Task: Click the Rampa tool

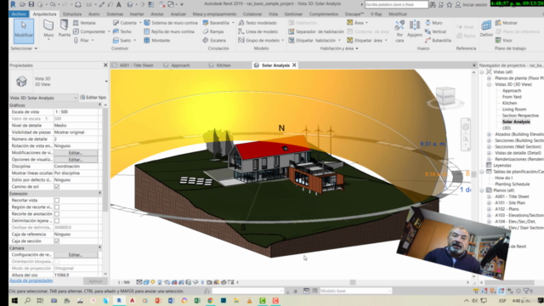Action: tap(213, 31)
